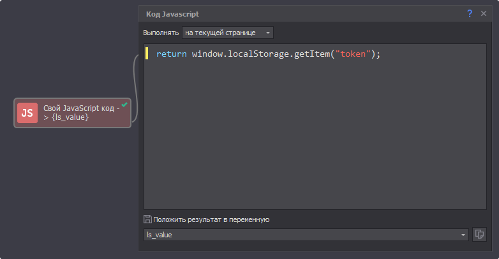Click the 'Код Javascript' dialog title
The image size is (499, 259).
tap(172, 13)
